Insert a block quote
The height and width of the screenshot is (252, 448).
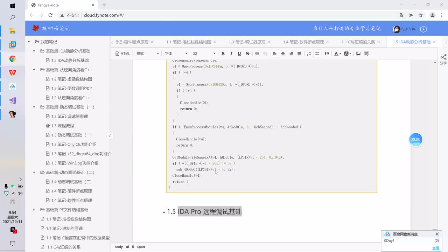pos(327,54)
